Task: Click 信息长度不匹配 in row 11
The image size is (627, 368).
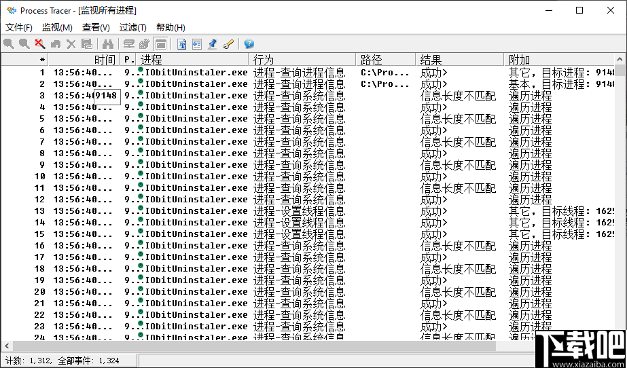Action: tap(458, 188)
